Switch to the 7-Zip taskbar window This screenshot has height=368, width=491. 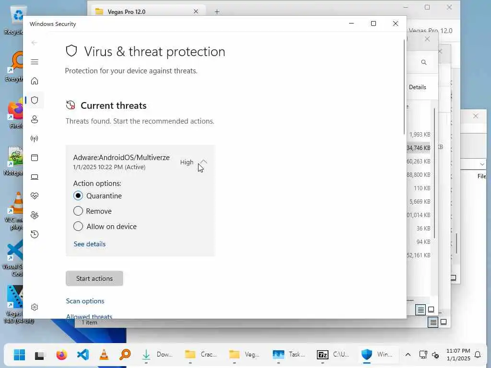[x=333, y=355]
